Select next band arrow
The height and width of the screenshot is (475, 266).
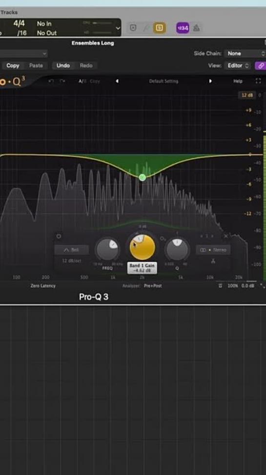[x=212, y=236]
